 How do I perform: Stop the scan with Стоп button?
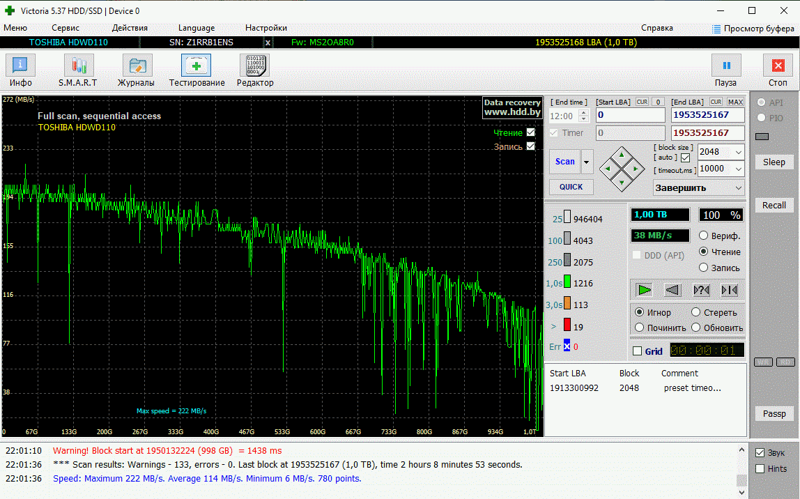(x=778, y=70)
